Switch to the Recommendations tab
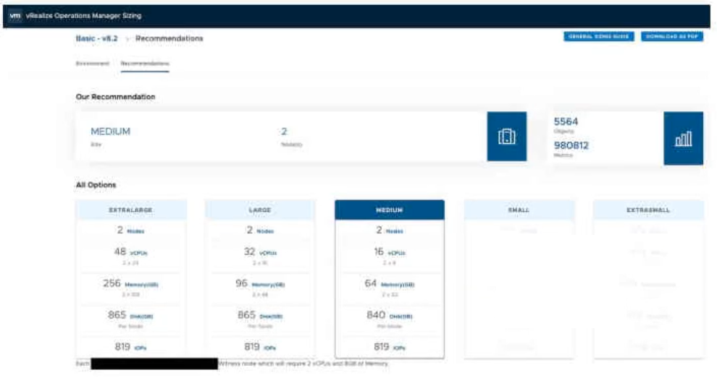 (x=145, y=64)
